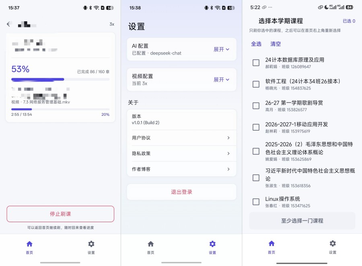This screenshot has height=266, width=362.
Task: Tap Wi-Fi icon in left screen status bar
Action: pos(96,8)
